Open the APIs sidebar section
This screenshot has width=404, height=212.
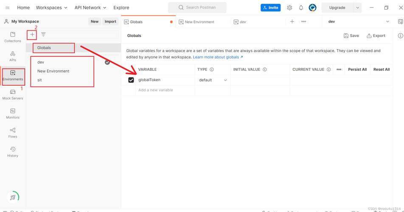pos(13,56)
